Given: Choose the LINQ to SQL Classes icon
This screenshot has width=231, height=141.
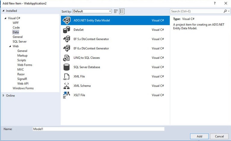Looking at the screenshot, I should [66, 58].
